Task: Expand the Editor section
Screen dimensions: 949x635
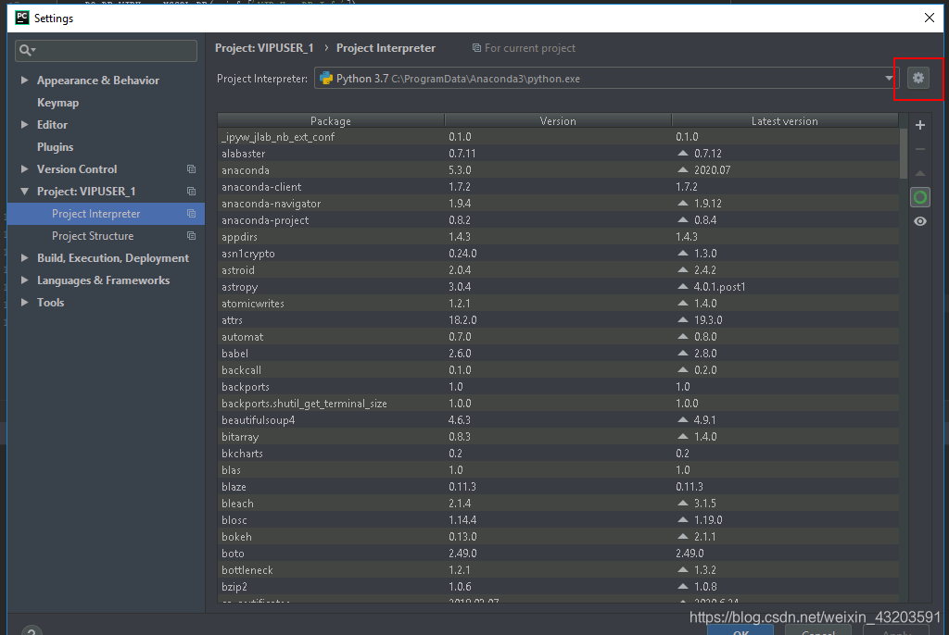Action: (24, 125)
